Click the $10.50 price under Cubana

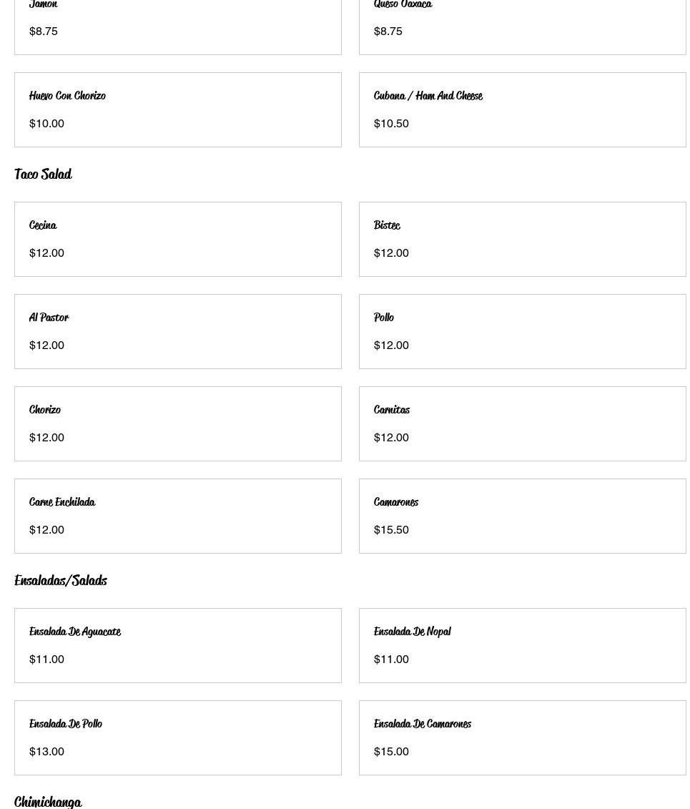[391, 124]
